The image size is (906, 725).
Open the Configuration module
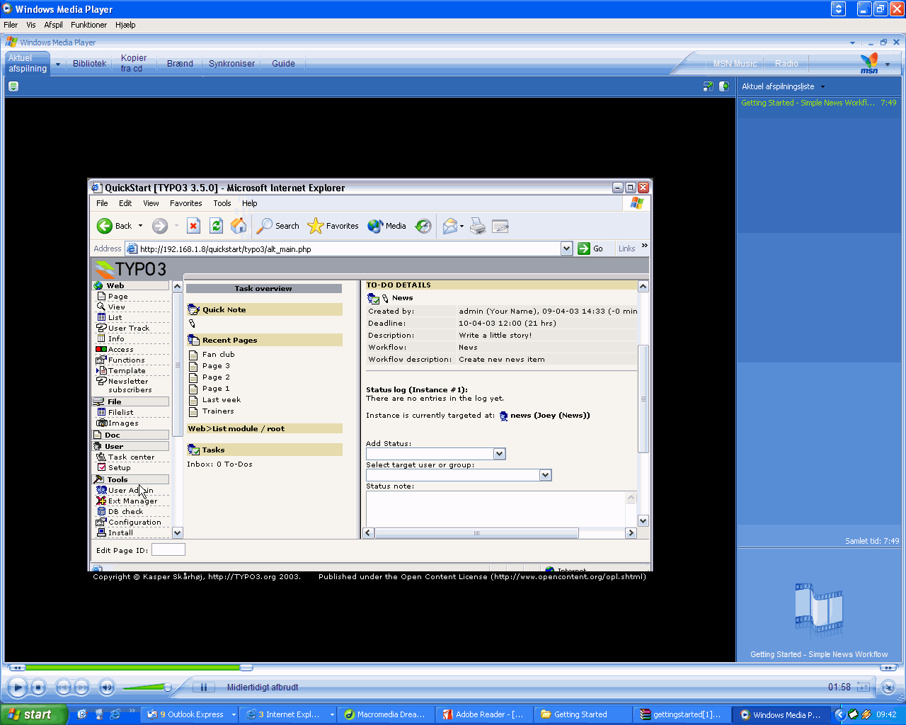(134, 523)
